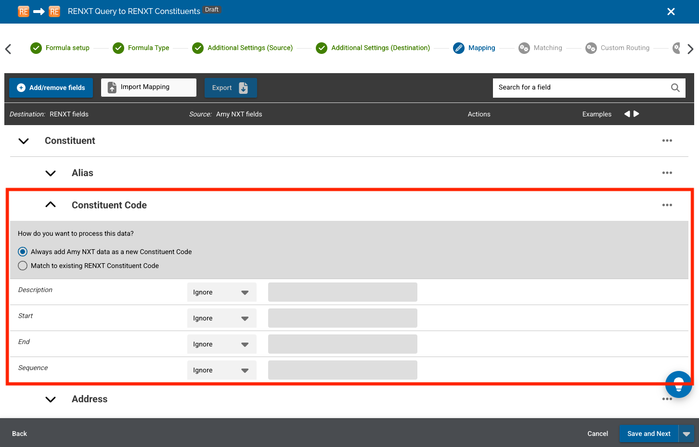
Task: Open Constituent Code more options menu
Action: pyautogui.click(x=667, y=205)
